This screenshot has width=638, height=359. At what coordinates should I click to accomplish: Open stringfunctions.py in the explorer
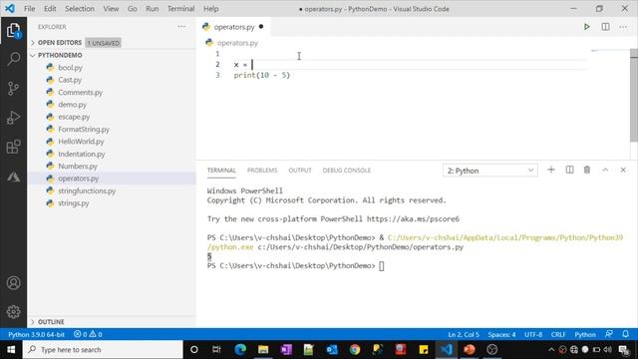click(87, 190)
